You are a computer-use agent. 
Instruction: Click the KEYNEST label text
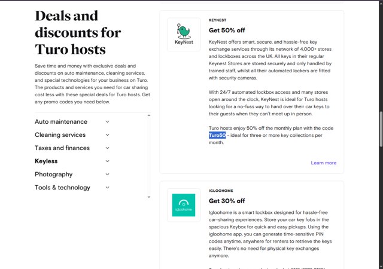click(217, 20)
